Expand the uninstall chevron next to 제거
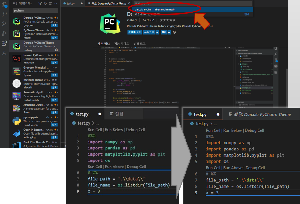This screenshot has width=300, height=204. [169, 32]
